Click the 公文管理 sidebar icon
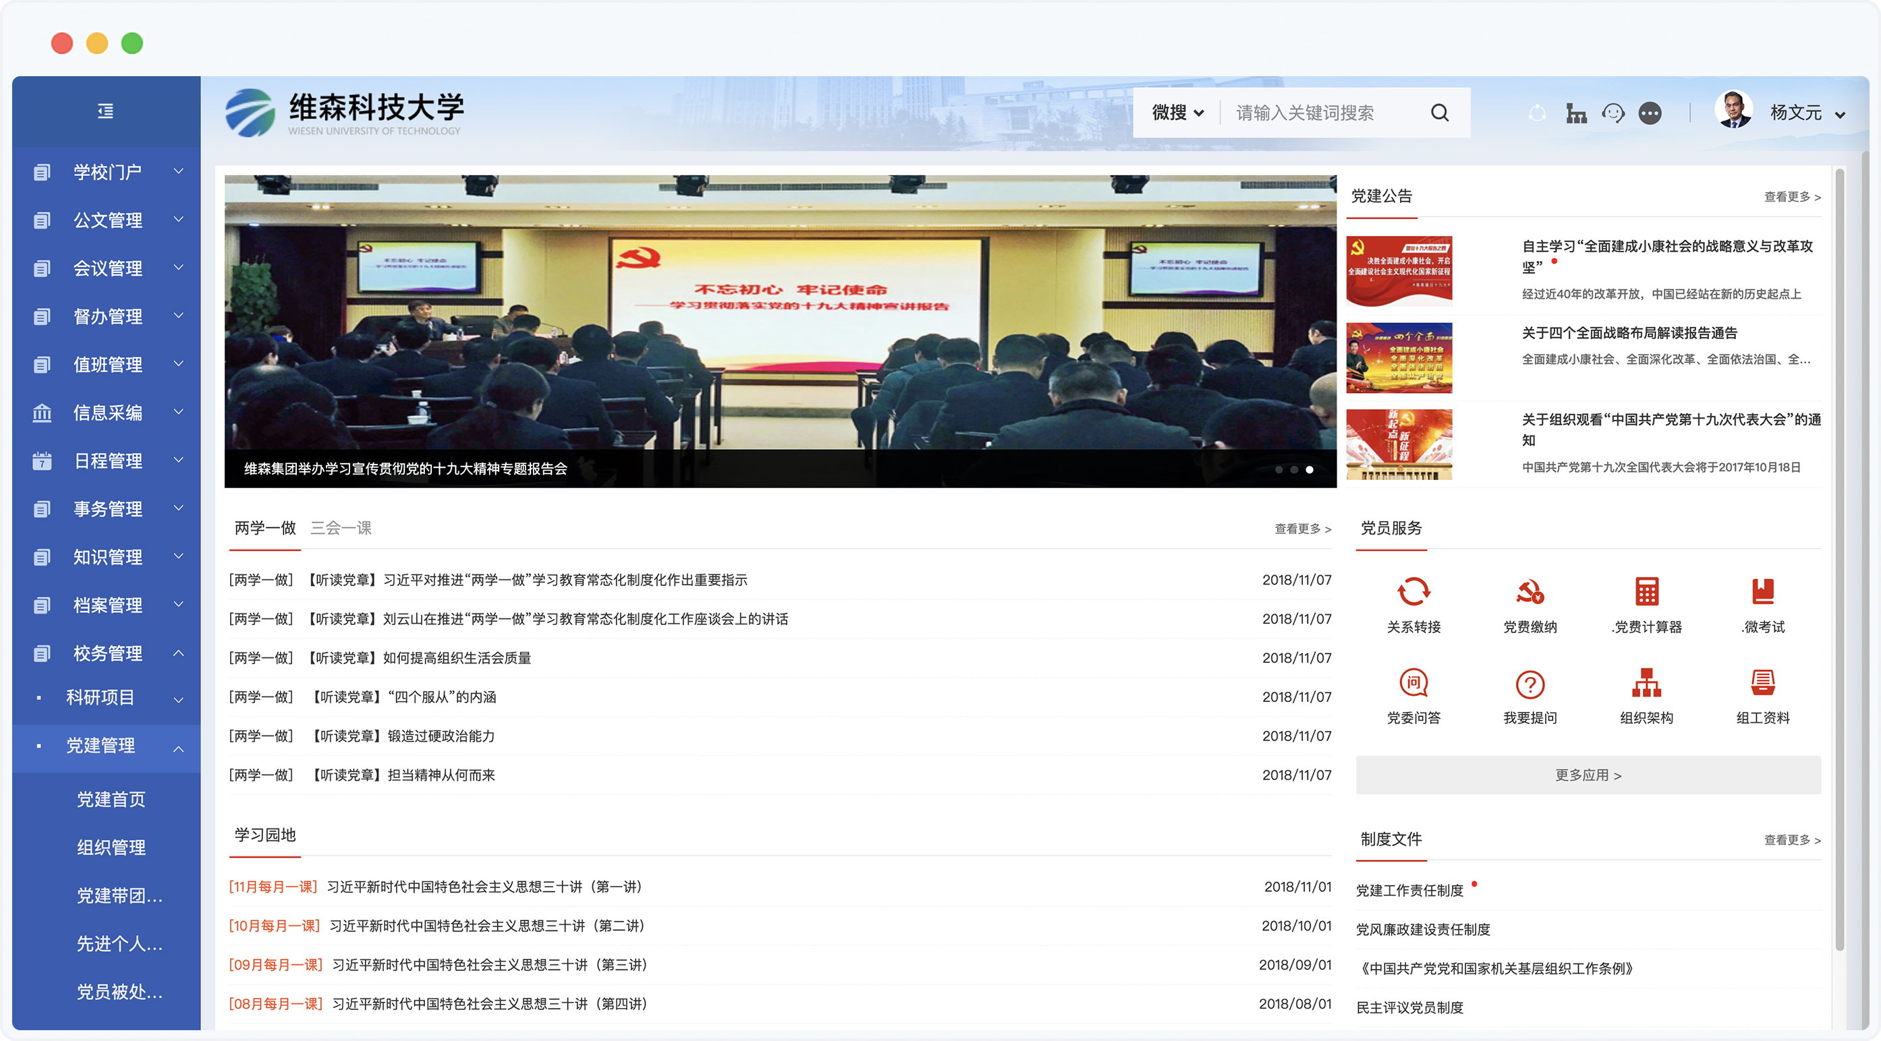1881x1041 pixels. click(43, 220)
